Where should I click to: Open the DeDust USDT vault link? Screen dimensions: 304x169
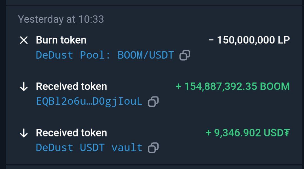(89, 148)
